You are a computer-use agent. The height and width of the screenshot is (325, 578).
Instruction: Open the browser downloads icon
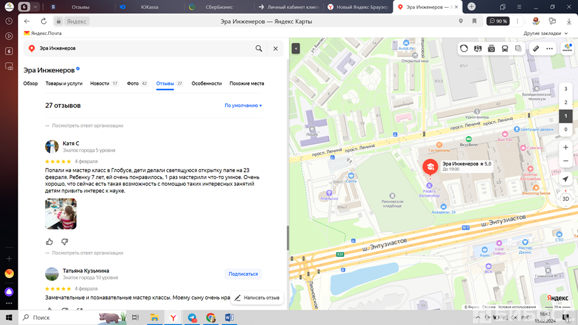[569, 21]
